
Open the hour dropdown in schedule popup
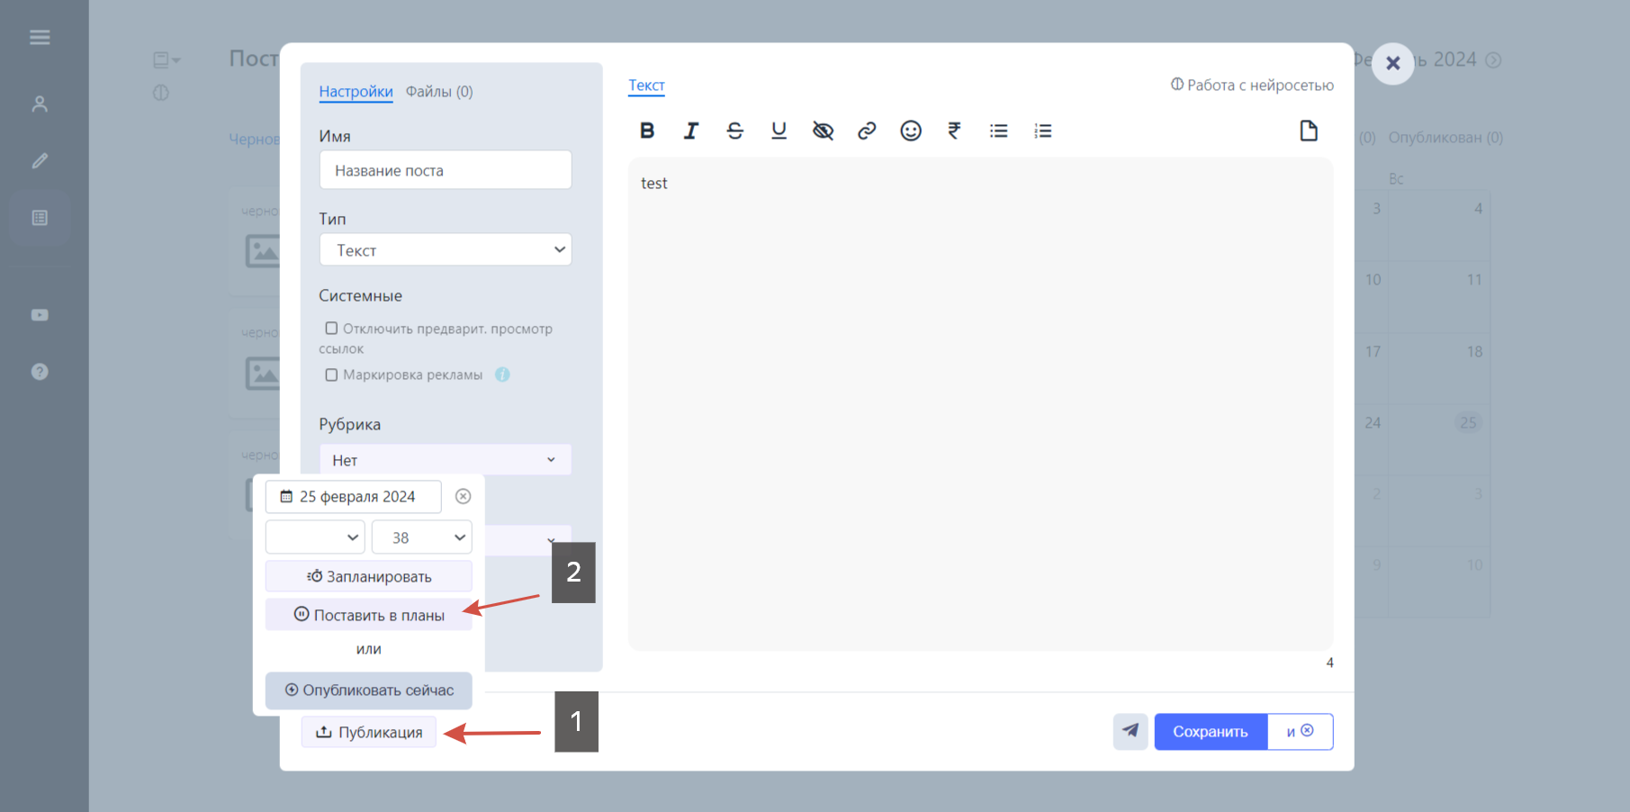coord(315,537)
